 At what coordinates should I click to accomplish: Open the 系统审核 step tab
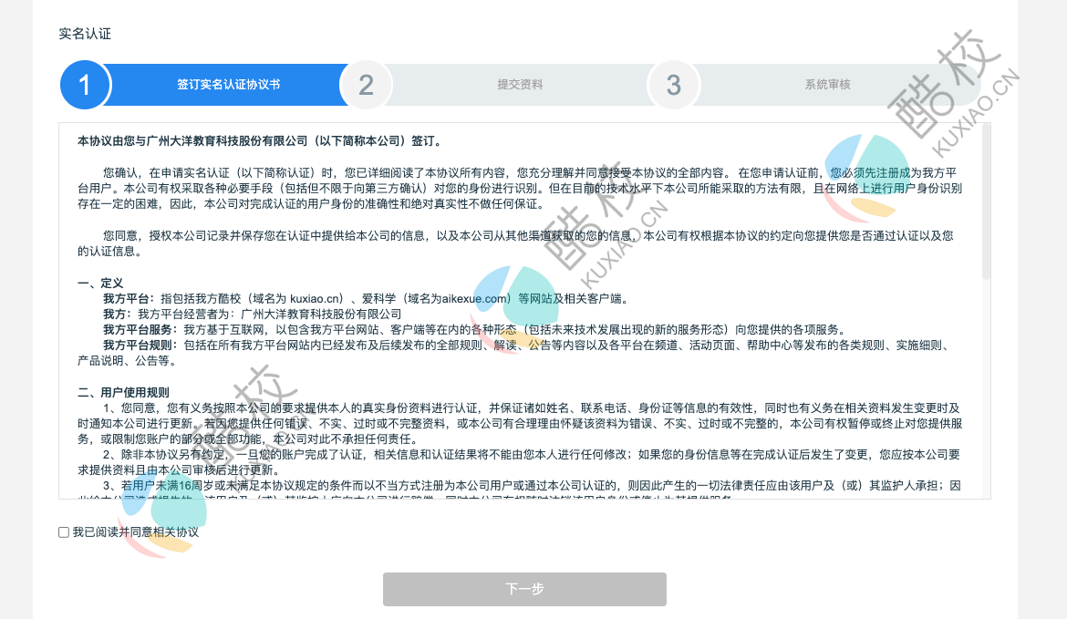coord(827,85)
